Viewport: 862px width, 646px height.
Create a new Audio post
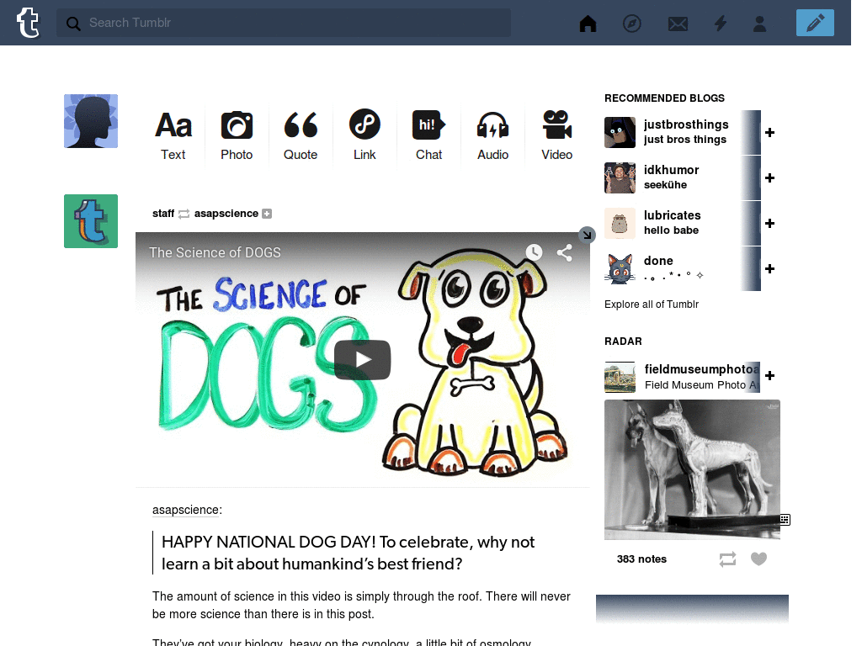pyautogui.click(x=492, y=135)
